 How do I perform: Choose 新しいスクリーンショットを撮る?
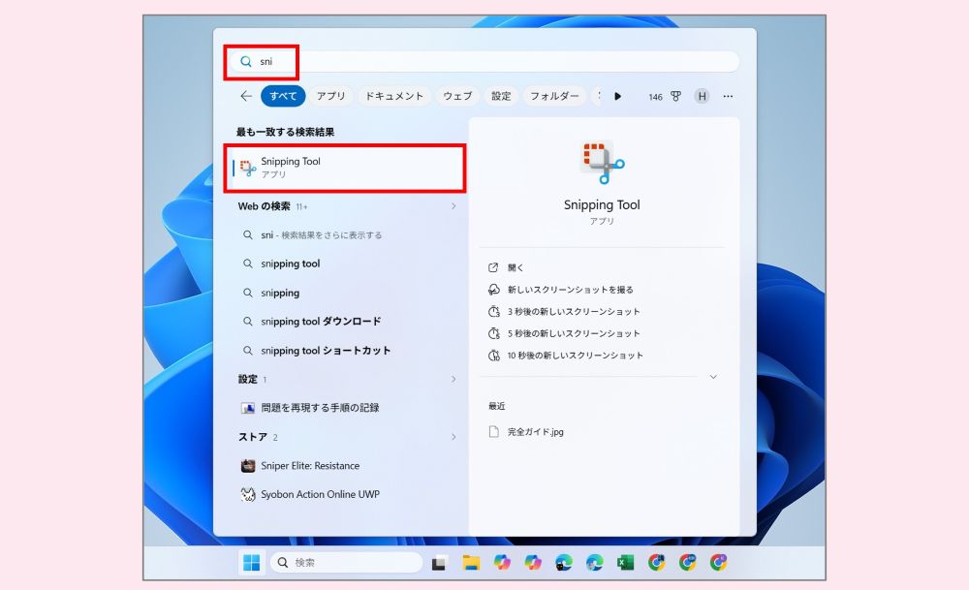click(570, 289)
